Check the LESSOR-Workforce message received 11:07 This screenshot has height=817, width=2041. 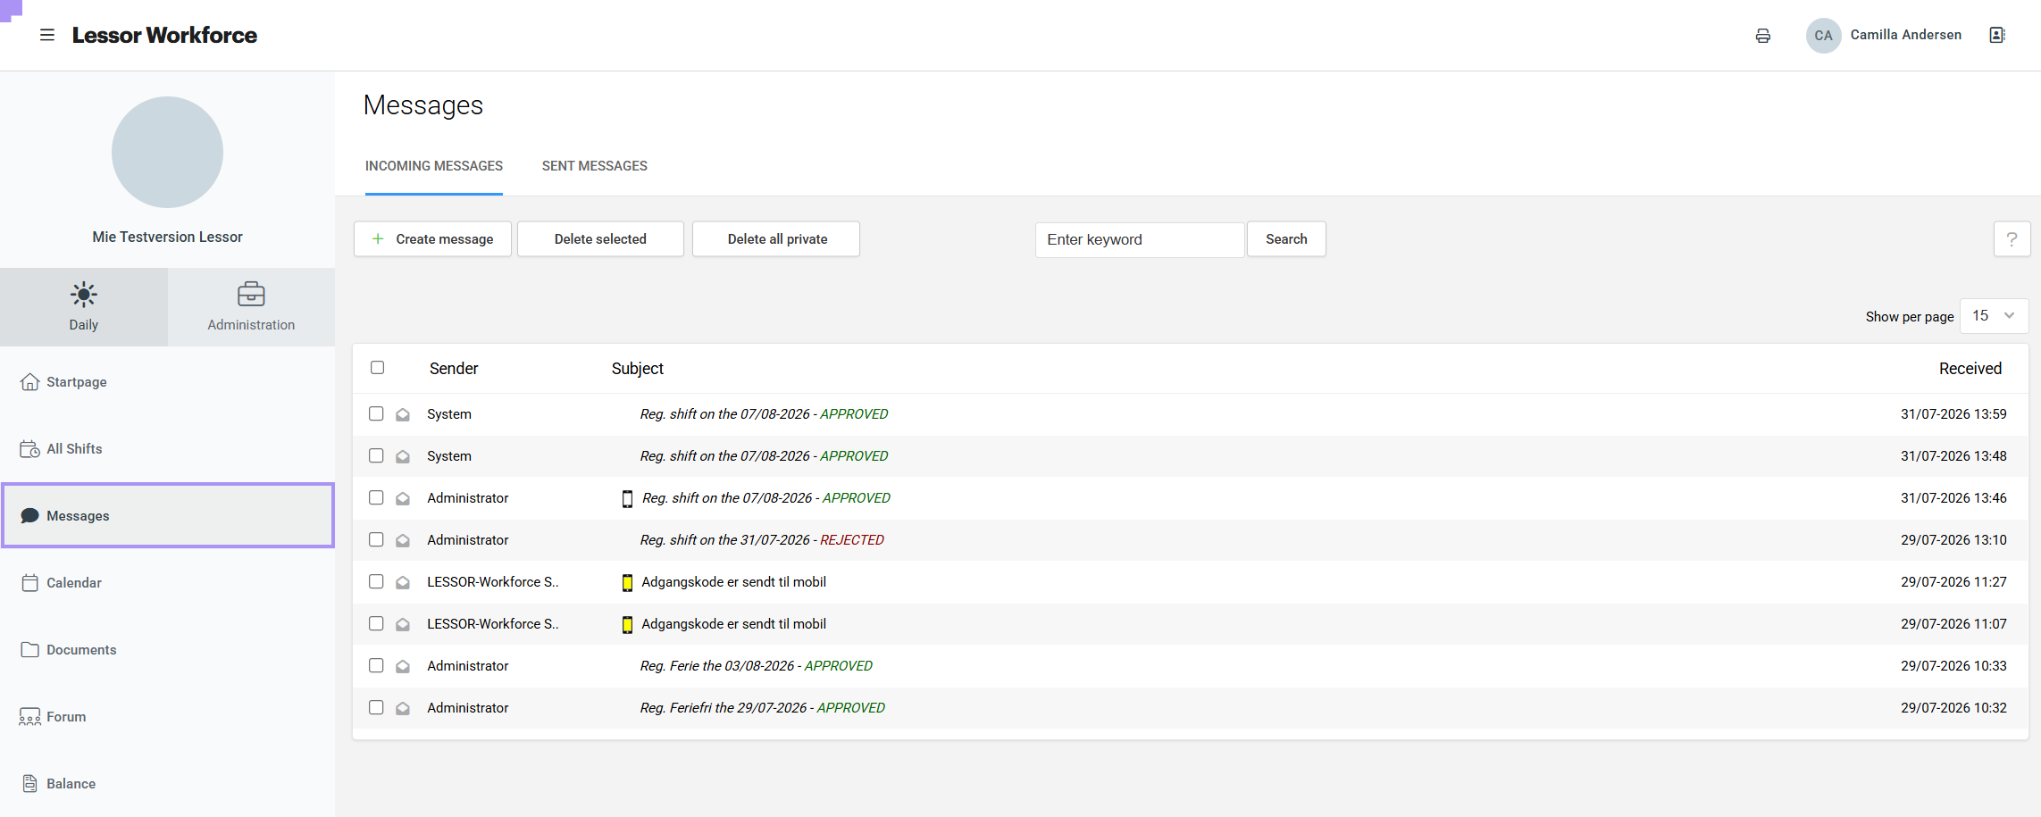coord(376,624)
